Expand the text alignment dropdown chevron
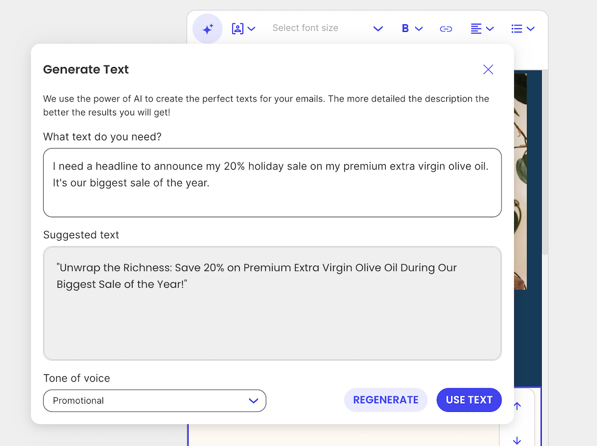This screenshot has height=446, width=597. (490, 29)
